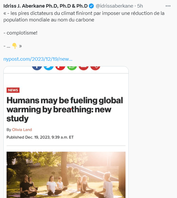Open author Olivia Land's page
The height and width of the screenshot is (198, 177).
(x=22, y=130)
